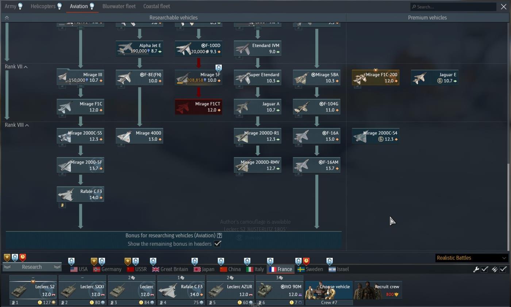
Task: Switch nation to Germany
Action: [107, 269]
